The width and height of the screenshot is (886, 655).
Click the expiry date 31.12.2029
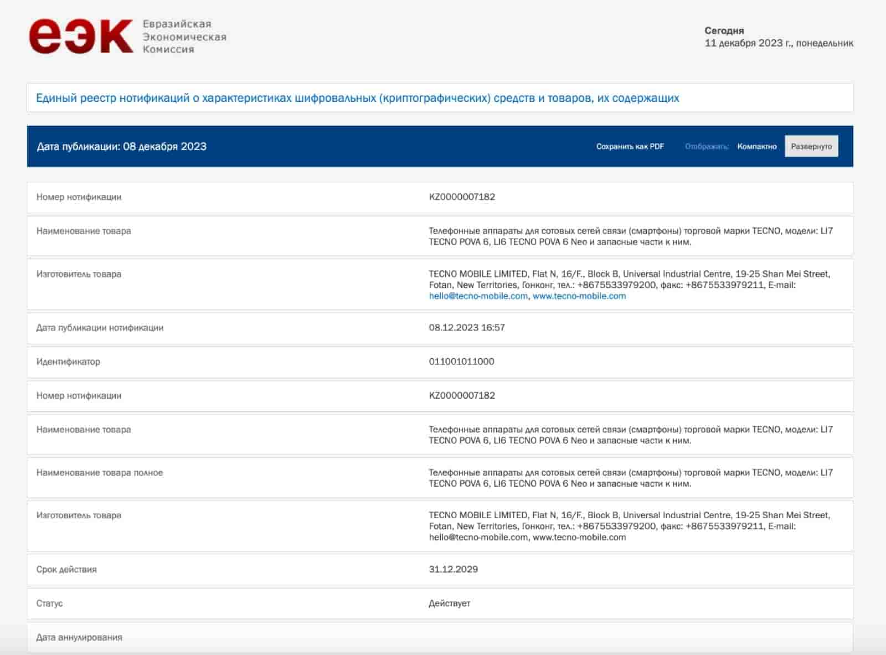tap(453, 569)
